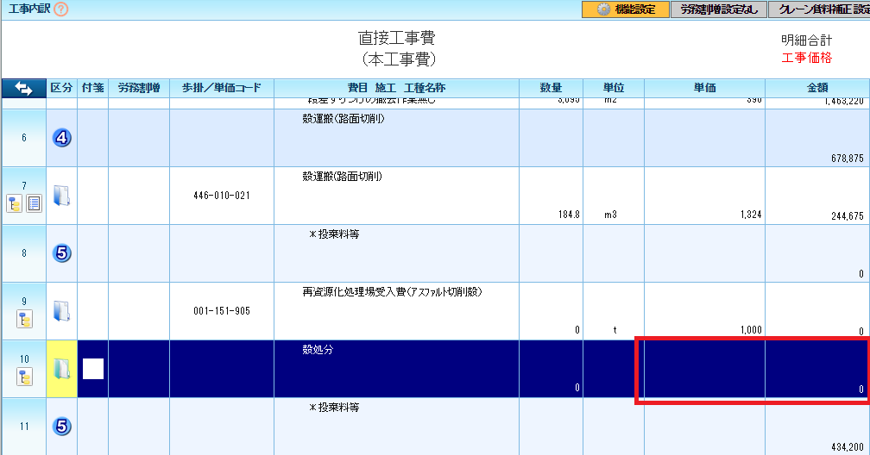Click the 機能設定 button
The image size is (870, 455).
(625, 9)
